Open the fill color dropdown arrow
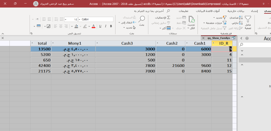 click(x=72, y=26)
